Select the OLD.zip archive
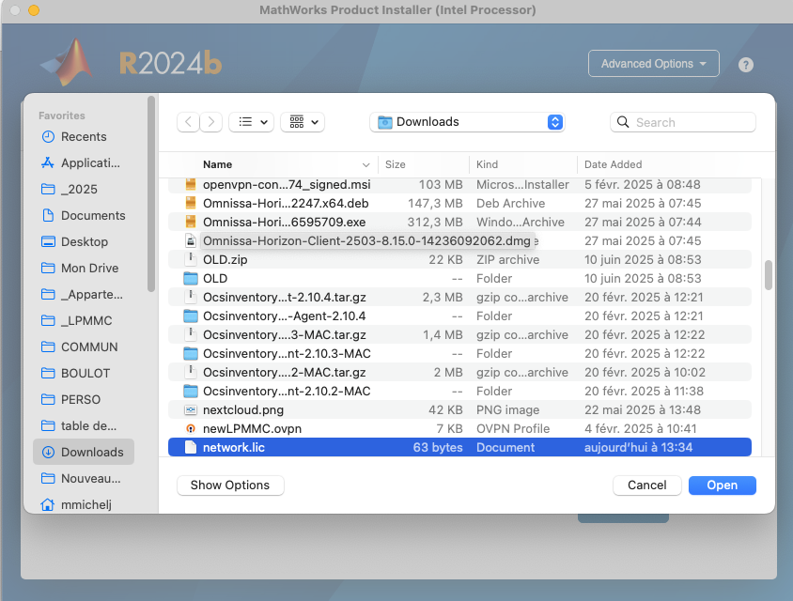Screen dimensions: 793x601 [x=459, y=259]
